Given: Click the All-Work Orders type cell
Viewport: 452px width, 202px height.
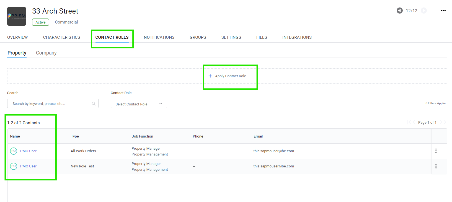Looking at the screenshot, I should tap(83, 151).
